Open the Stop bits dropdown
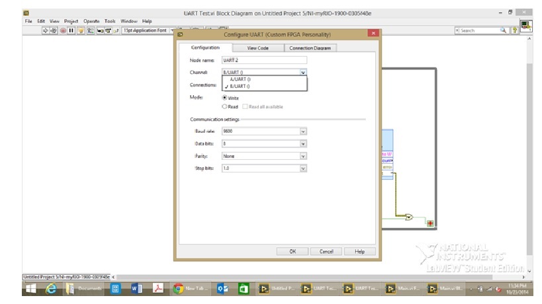The image size is (542, 304). click(x=303, y=169)
